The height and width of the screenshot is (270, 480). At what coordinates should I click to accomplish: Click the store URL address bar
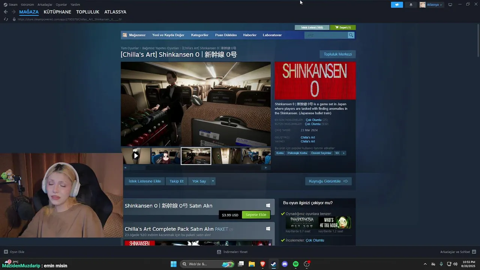click(70, 19)
